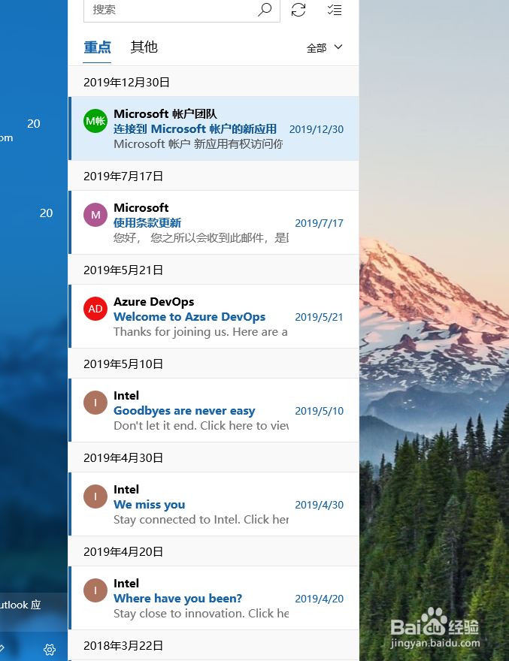The width and height of the screenshot is (509, 661).
Task: Click the 2019/4/30 email date
Action: point(319,505)
